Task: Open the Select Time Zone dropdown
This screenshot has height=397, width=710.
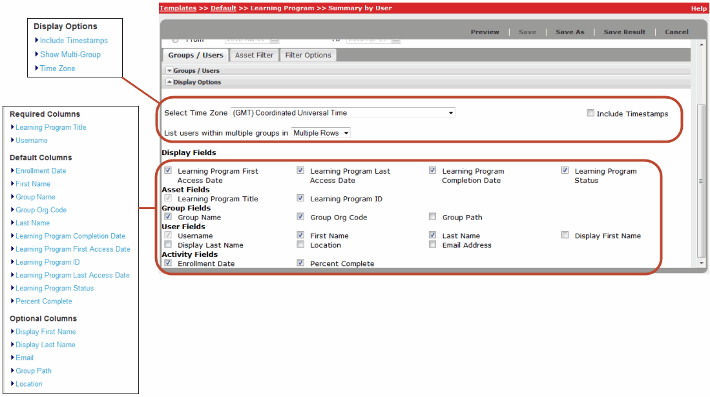Action: [x=451, y=112]
